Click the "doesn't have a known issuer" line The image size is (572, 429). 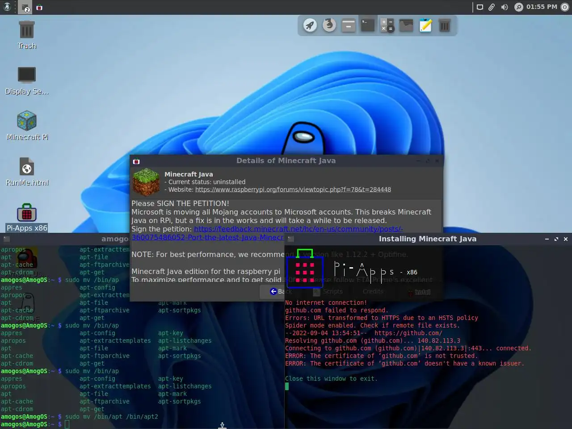pyautogui.click(x=404, y=363)
